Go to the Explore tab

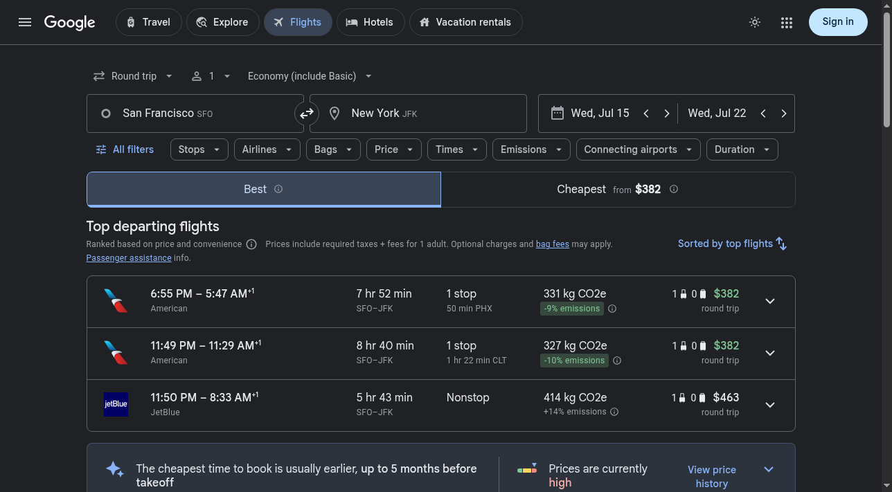pos(223,22)
